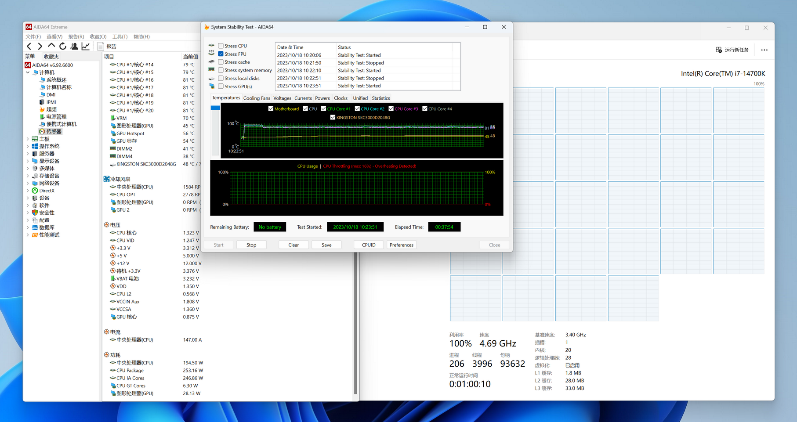Select the 传感器 sensor tree item

[51, 131]
